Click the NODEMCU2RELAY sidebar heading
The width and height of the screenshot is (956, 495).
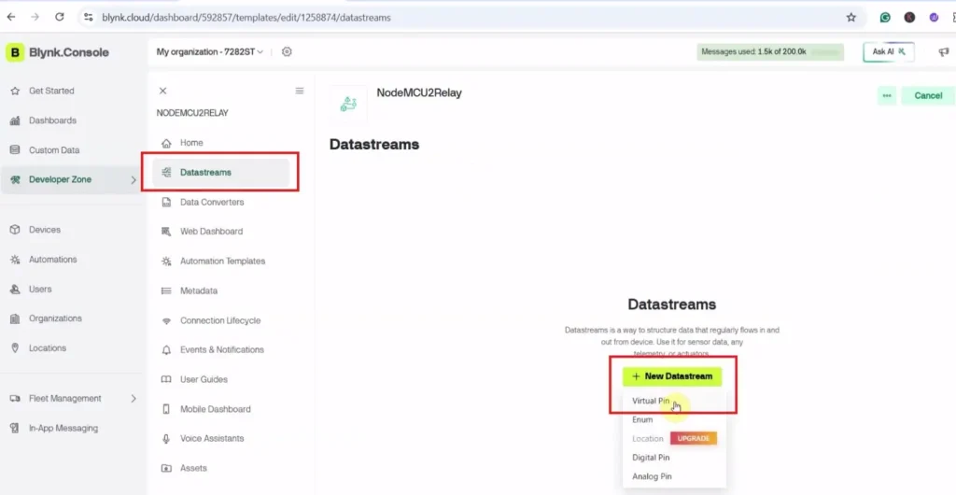(x=192, y=113)
